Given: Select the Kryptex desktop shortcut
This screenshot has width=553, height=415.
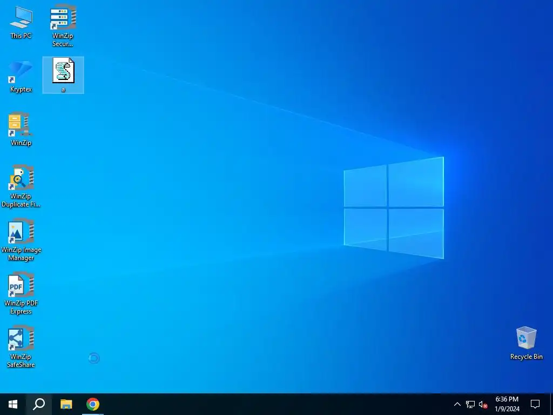Looking at the screenshot, I should [21, 76].
